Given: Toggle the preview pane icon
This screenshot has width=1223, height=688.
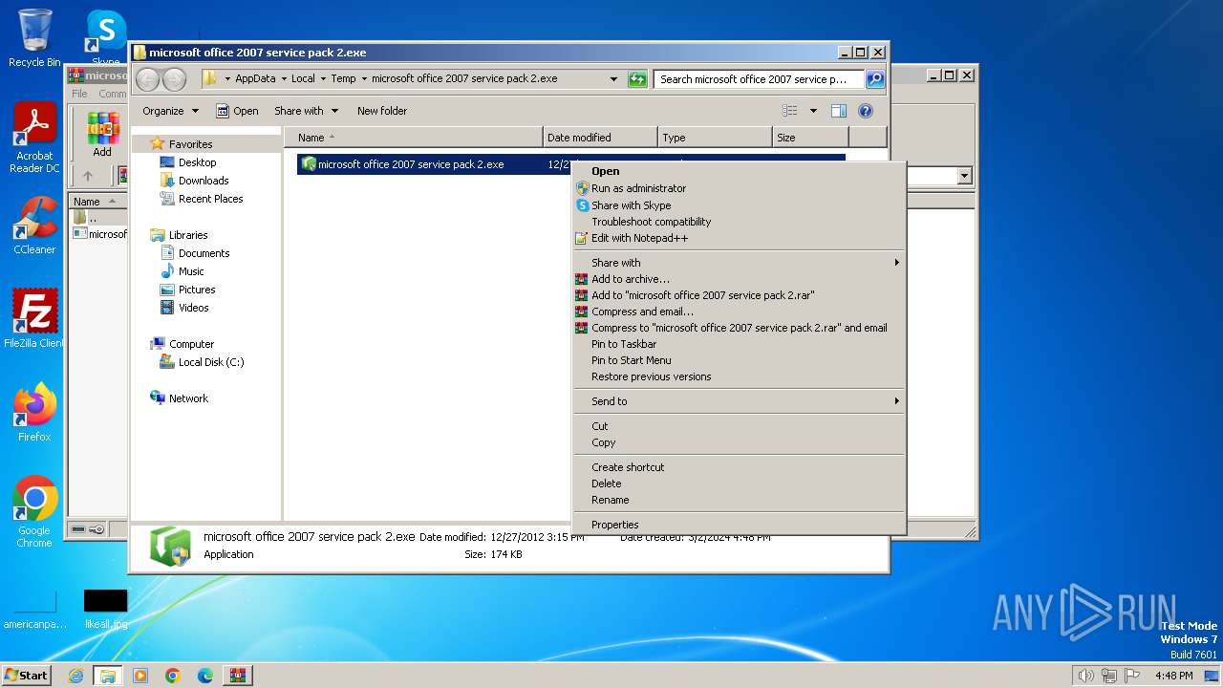Looking at the screenshot, I should 838,111.
